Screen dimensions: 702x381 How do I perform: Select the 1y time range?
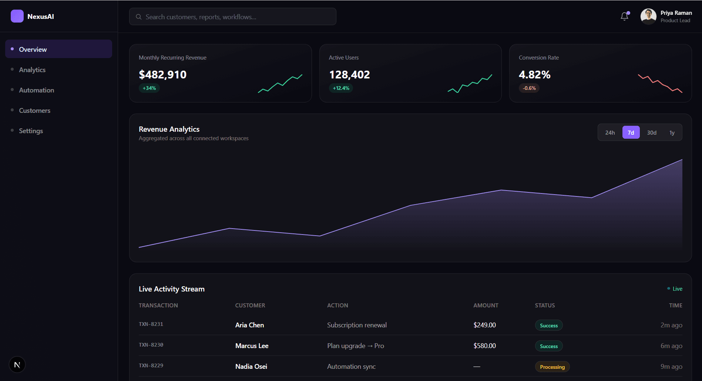(x=672, y=132)
